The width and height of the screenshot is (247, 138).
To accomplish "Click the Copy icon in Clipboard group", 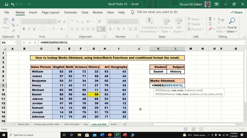I will tap(14, 25).
